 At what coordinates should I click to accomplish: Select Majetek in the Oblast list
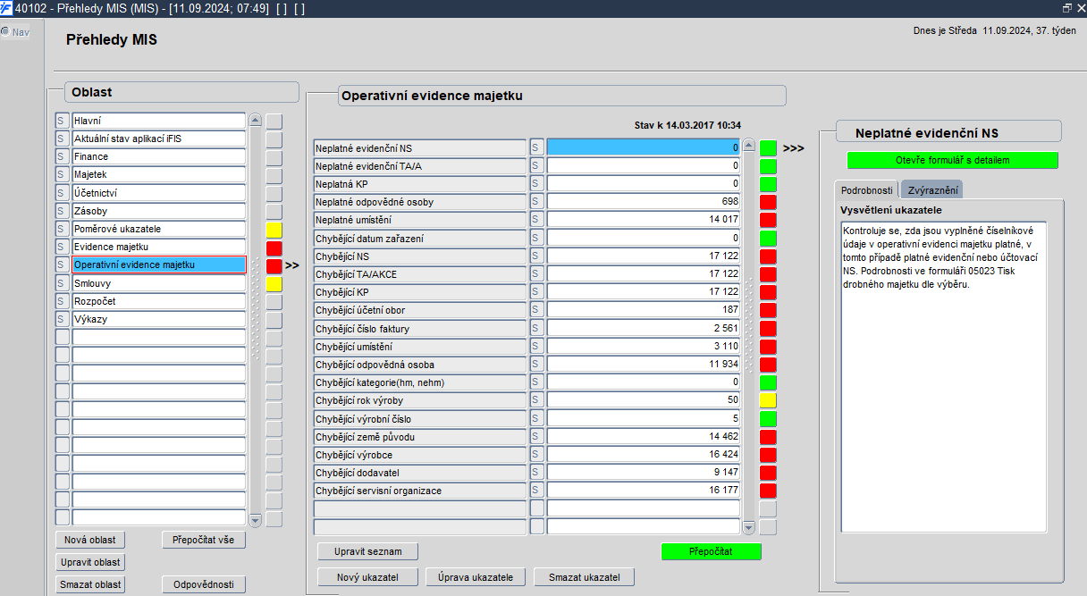pos(158,174)
